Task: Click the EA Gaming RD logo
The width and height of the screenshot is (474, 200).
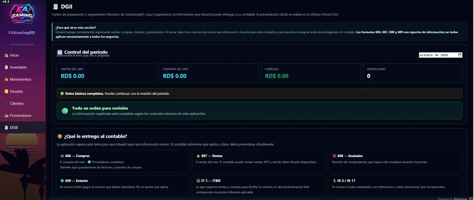Action: pos(22,14)
